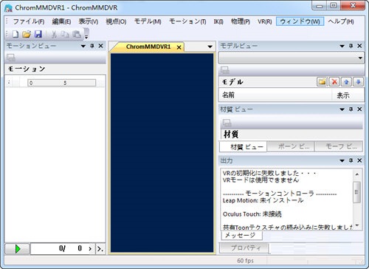Open the モデルビュー panel options dropdown

[x=342, y=46]
